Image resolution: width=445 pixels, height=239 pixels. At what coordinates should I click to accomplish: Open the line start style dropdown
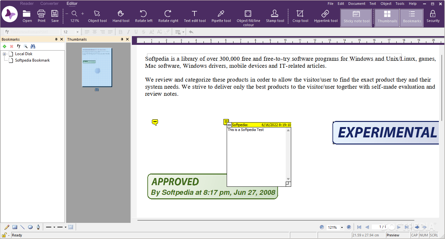[x=54, y=227]
